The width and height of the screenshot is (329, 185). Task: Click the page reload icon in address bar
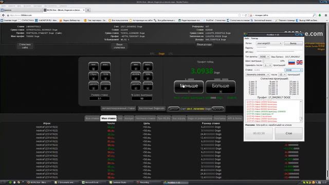[x=246, y=15]
